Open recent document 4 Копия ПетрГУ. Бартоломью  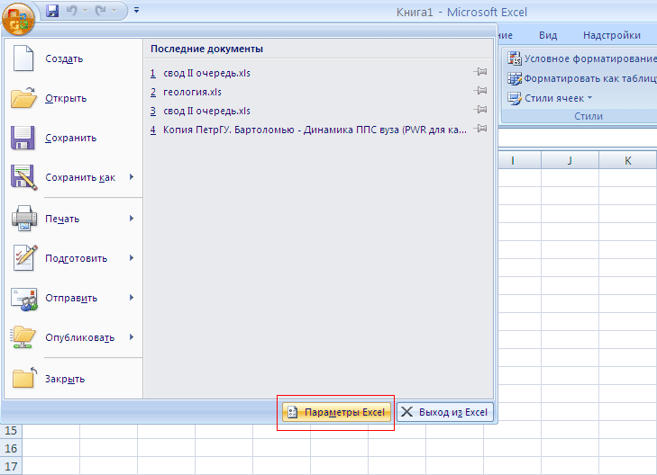pos(308,130)
